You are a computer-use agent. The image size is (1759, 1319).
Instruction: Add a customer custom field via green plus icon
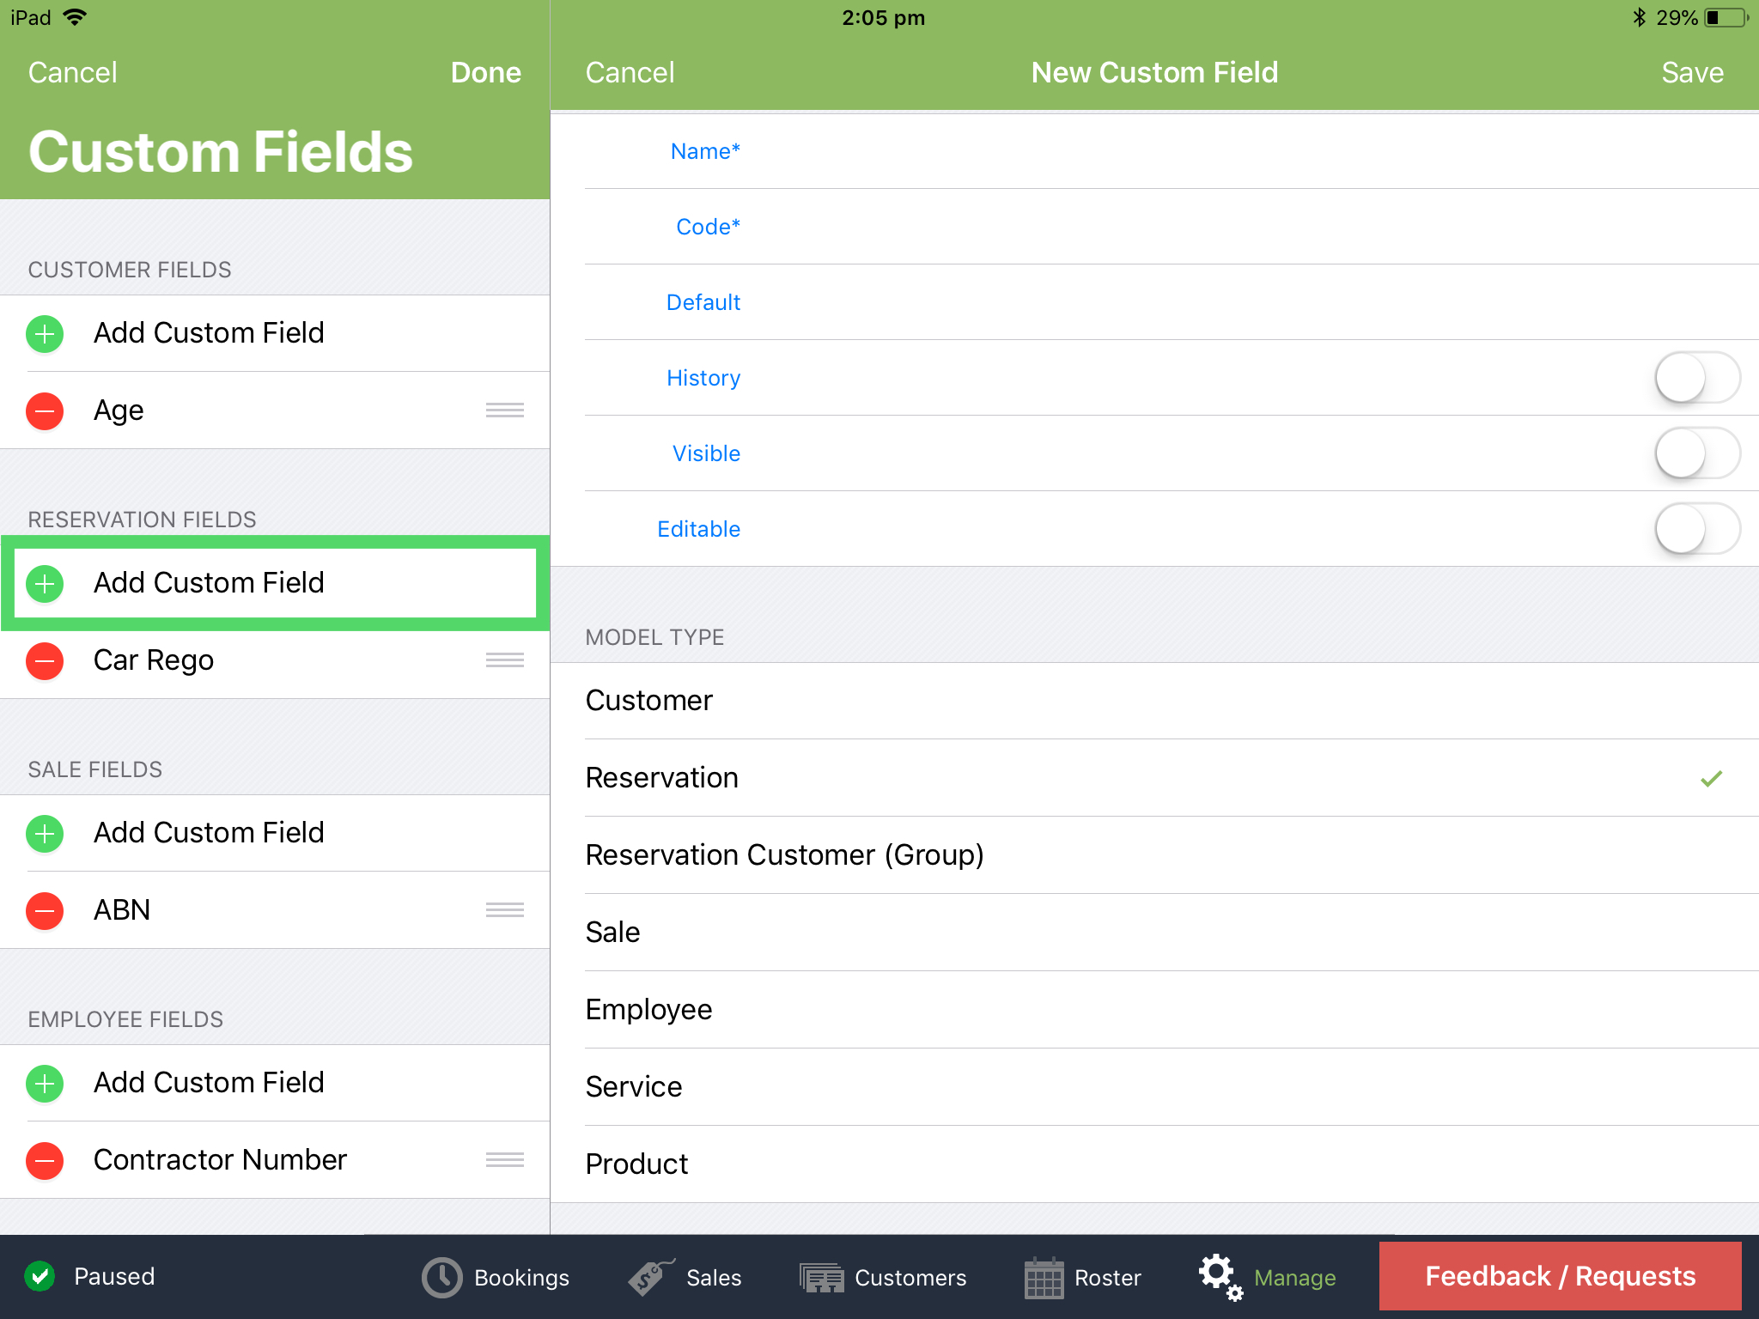pyautogui.click(x=44, y=334)
